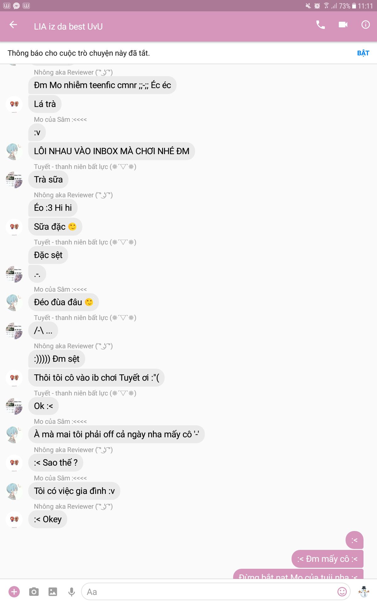Screen dimensions: 377x604
Task: Start a voice call
Action: point(320,25)
